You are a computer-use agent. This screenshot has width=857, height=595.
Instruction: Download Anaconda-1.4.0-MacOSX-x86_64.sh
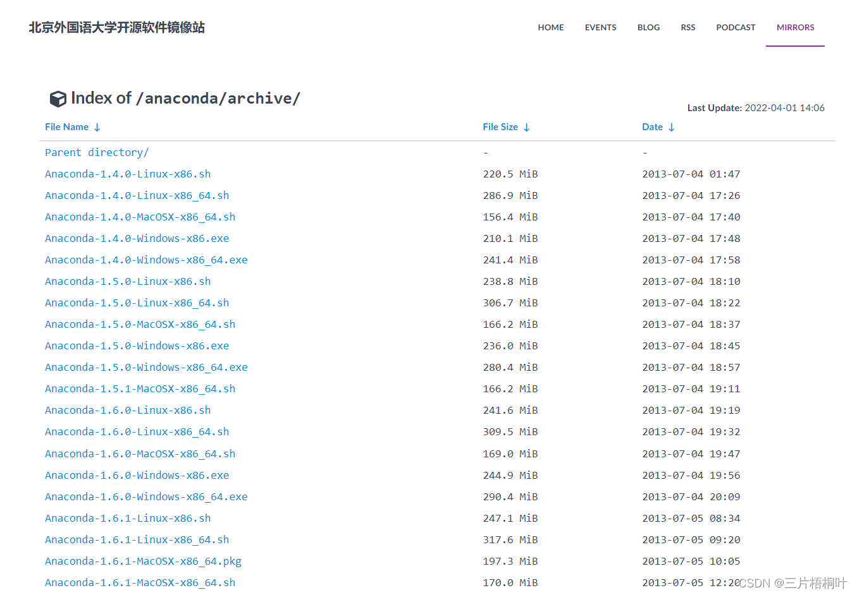coord(140,217)
